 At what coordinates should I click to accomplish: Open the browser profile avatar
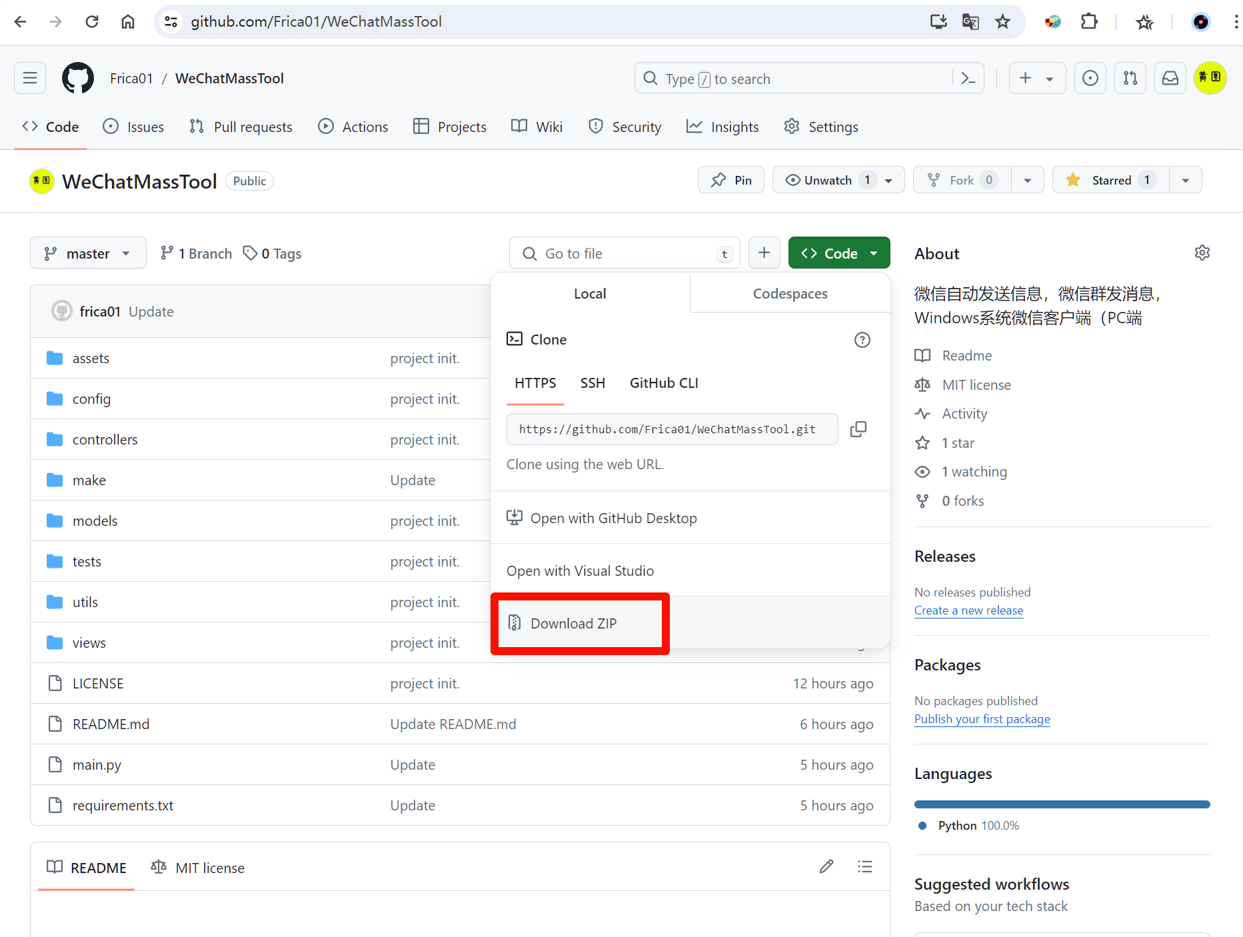1201,22
